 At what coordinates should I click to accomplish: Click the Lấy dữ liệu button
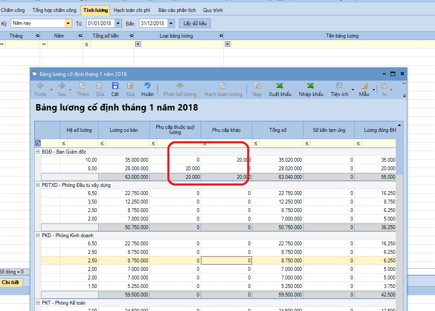[x=195, y=23]
